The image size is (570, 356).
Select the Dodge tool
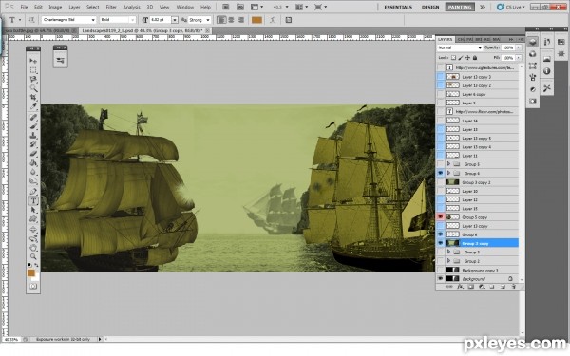(33, 180)
